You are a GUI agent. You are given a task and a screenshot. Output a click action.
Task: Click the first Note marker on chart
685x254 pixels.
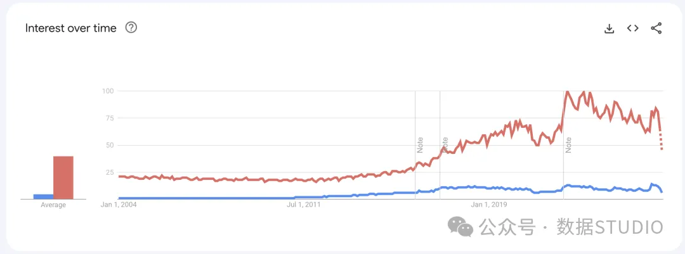click(x=420, y=144)
